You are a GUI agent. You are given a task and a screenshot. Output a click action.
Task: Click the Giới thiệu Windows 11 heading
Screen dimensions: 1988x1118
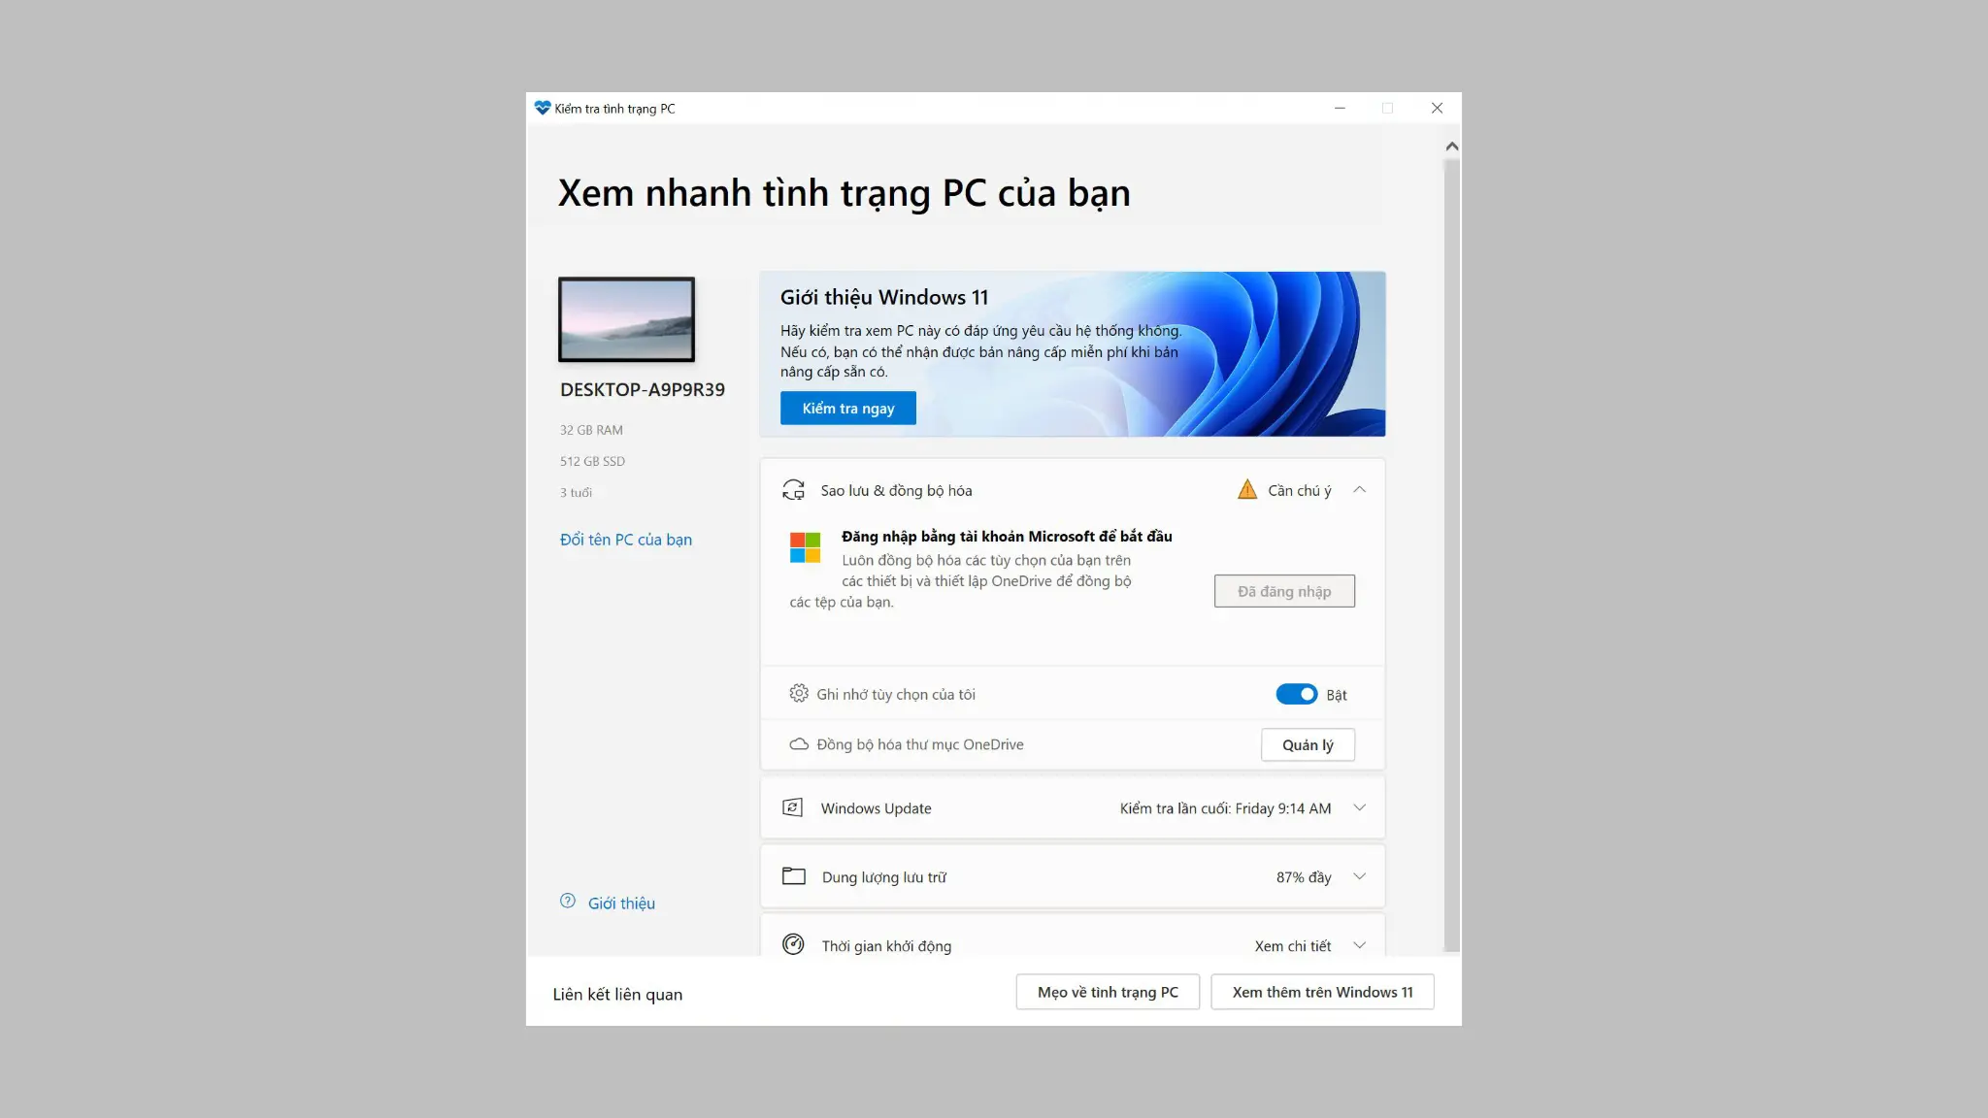[x=884, y=297]
